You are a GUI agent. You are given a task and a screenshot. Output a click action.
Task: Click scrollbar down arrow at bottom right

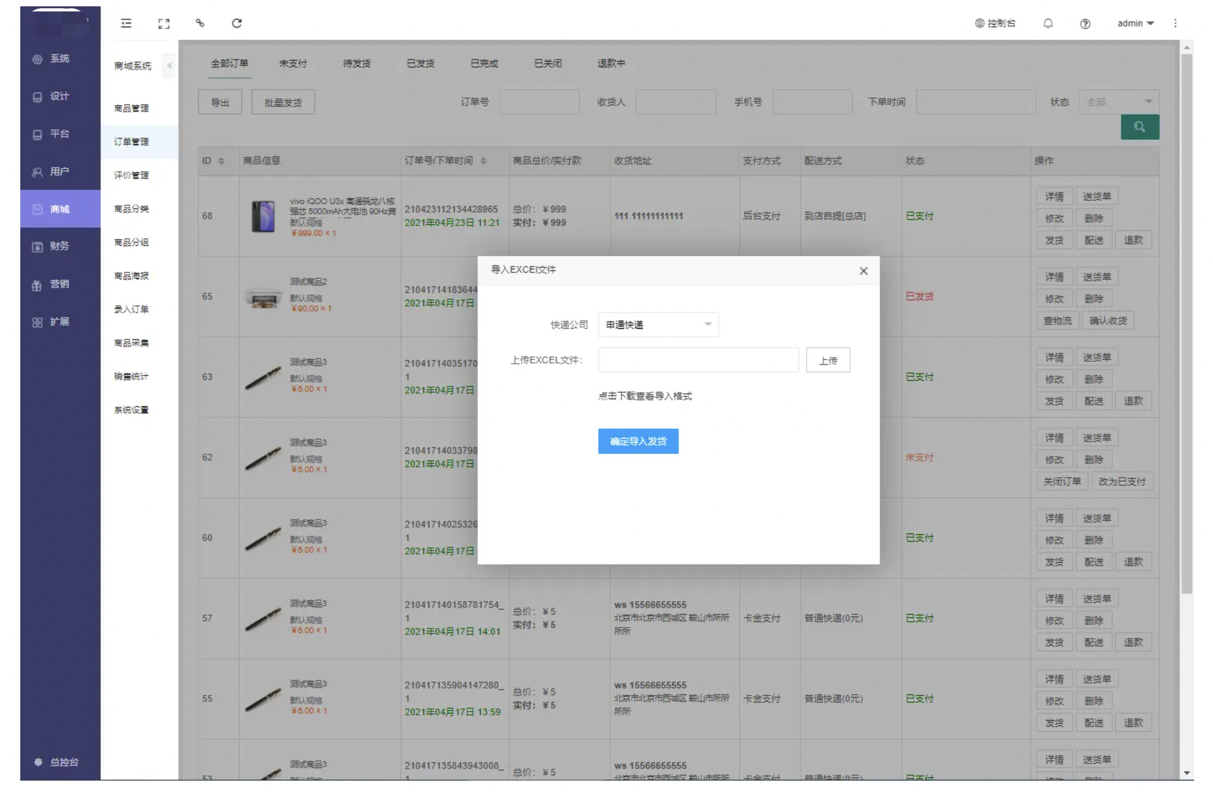point(1187,773)
